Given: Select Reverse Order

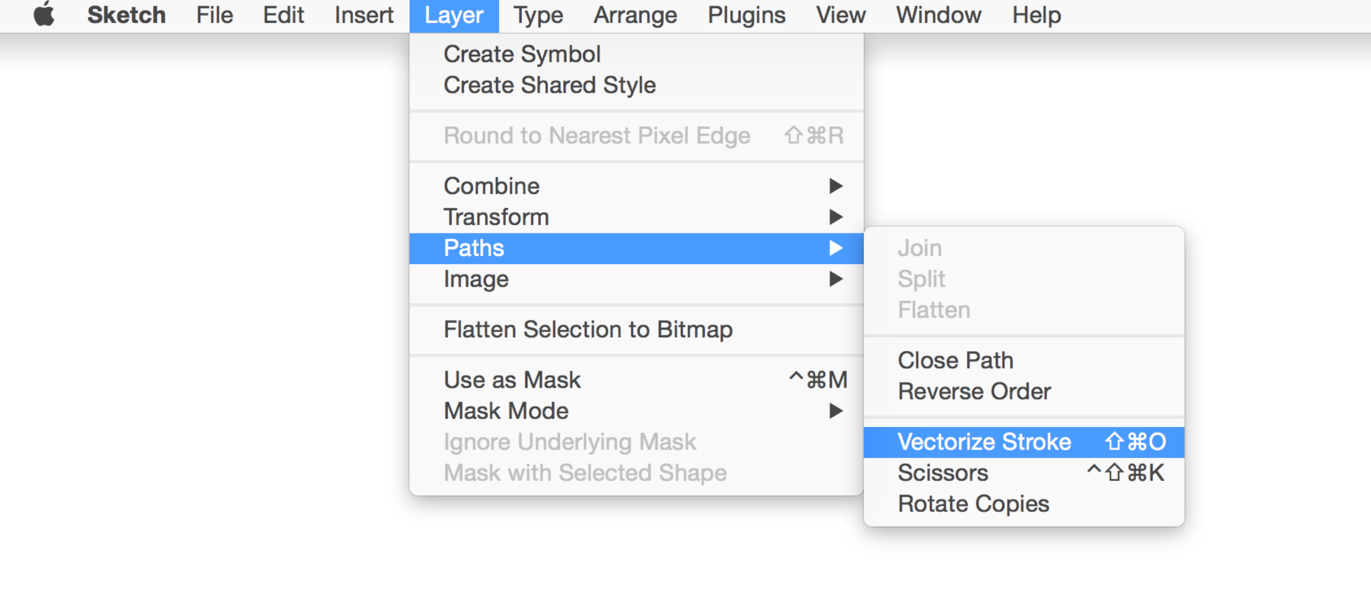Looking at the screenshot, I should 974,391.
